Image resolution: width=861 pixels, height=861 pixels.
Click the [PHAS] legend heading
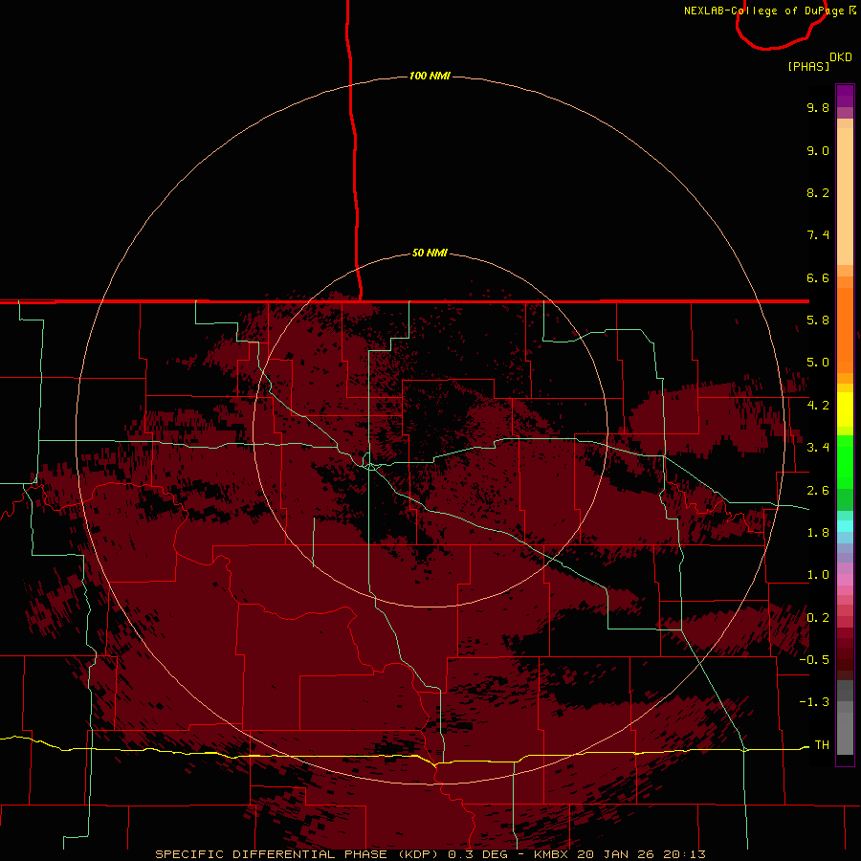808,66
